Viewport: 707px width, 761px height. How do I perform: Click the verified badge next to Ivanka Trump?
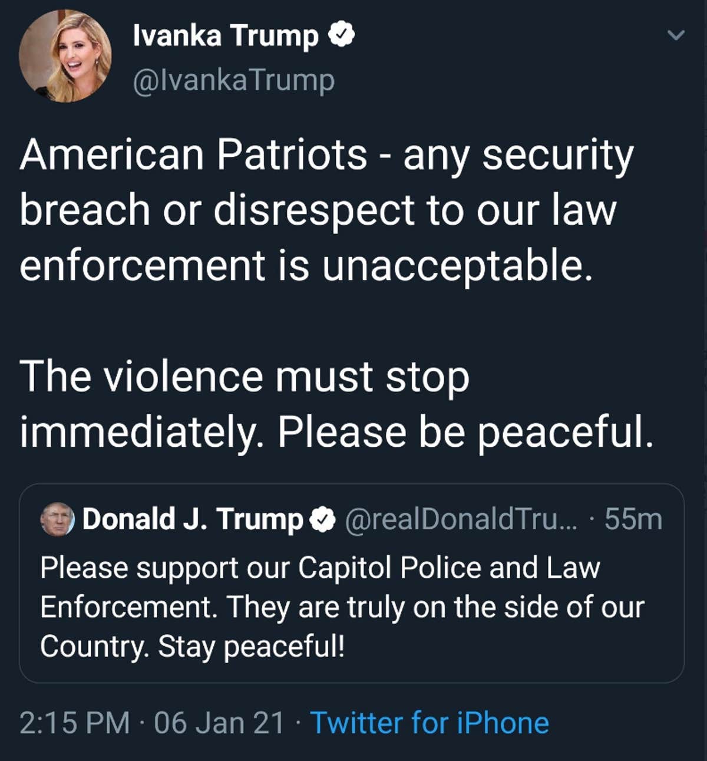(342, 35)
